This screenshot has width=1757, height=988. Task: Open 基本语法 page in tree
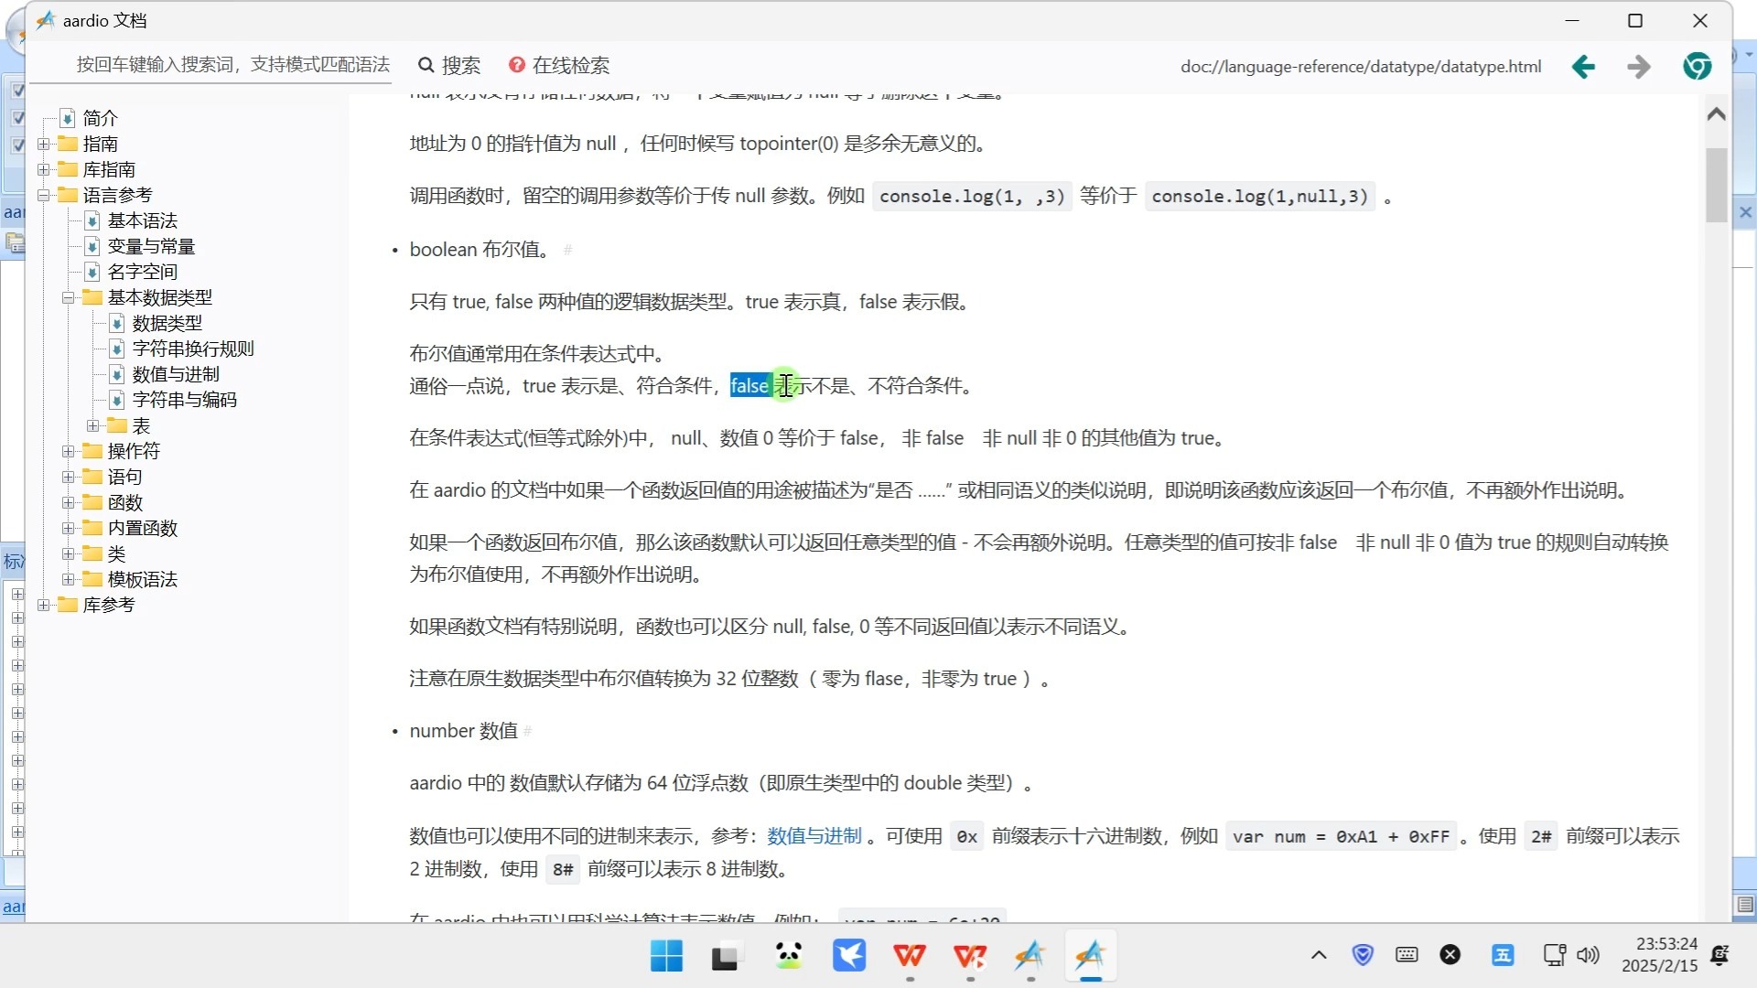click(x=142, y=220)
